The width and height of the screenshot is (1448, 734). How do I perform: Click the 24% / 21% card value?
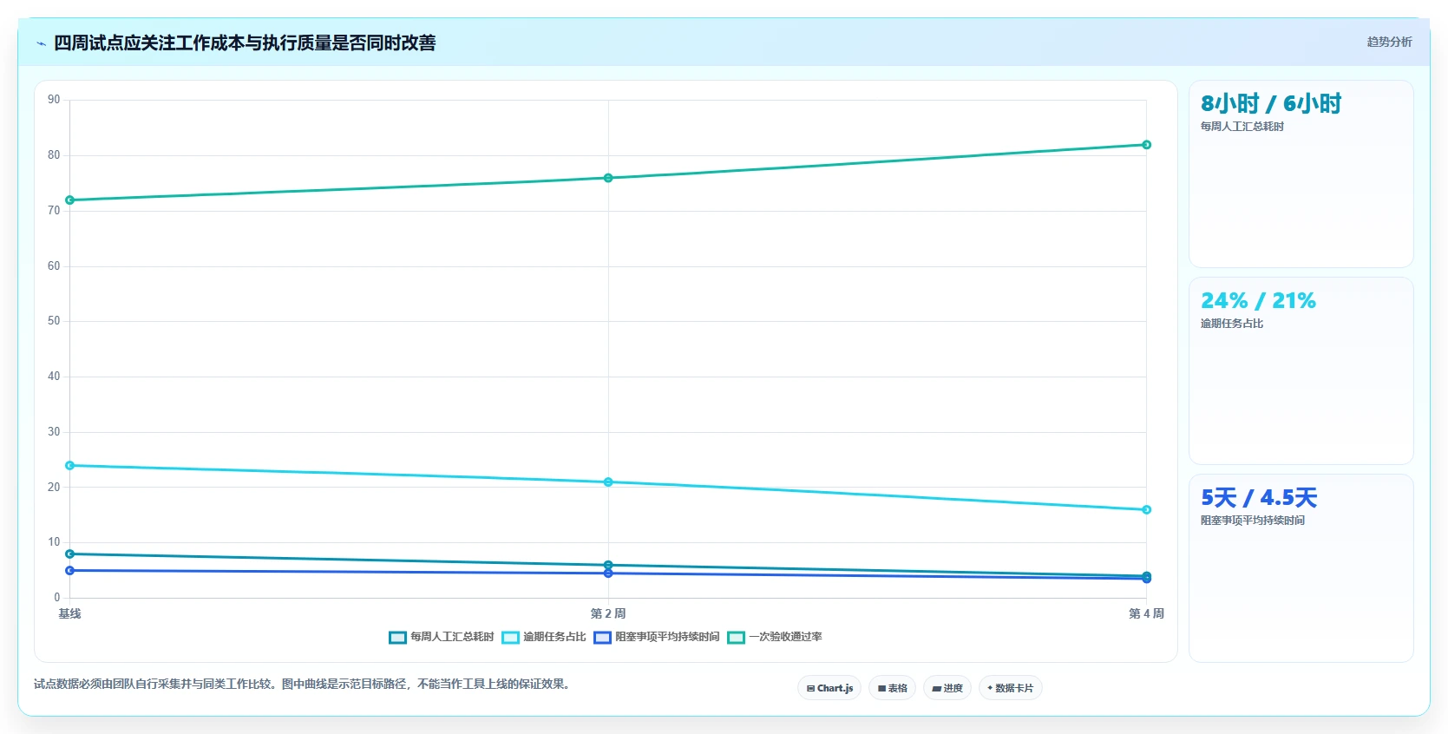coord(1258,301)
